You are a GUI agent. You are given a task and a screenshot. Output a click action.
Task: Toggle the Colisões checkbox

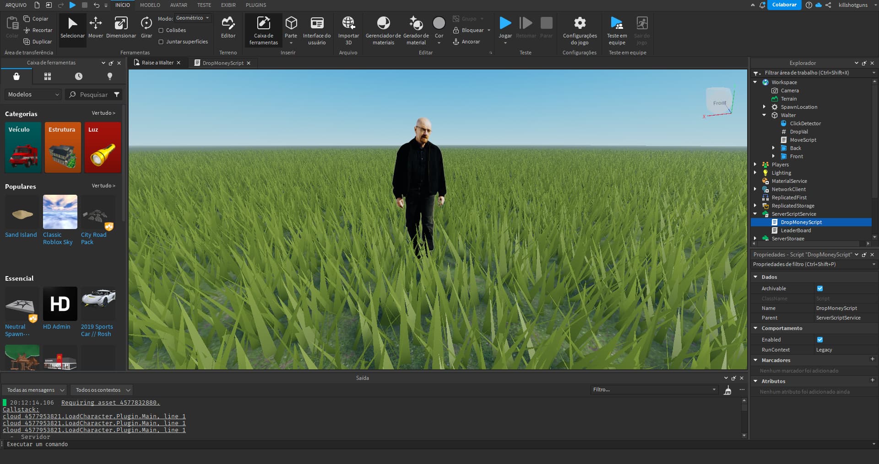click(161, 30)
